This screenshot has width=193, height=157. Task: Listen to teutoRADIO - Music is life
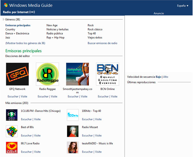click(x=87, y=152)
